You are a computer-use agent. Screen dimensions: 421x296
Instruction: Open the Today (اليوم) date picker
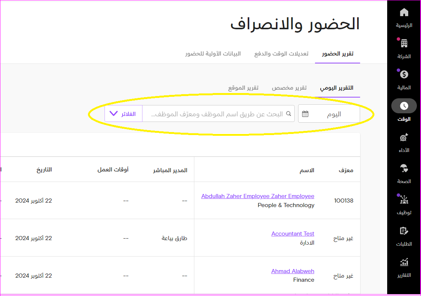tap(334, 114)
